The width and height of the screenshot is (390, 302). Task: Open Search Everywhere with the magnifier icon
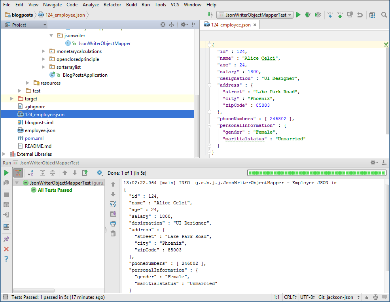(x=384, y=14)
